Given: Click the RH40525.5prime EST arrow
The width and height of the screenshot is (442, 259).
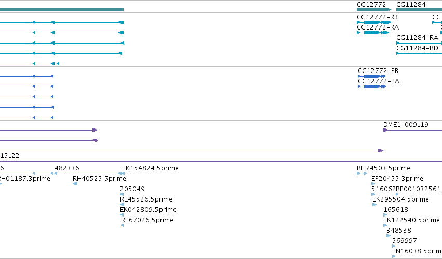Looking at the screenshot, I should click(75, 184).
